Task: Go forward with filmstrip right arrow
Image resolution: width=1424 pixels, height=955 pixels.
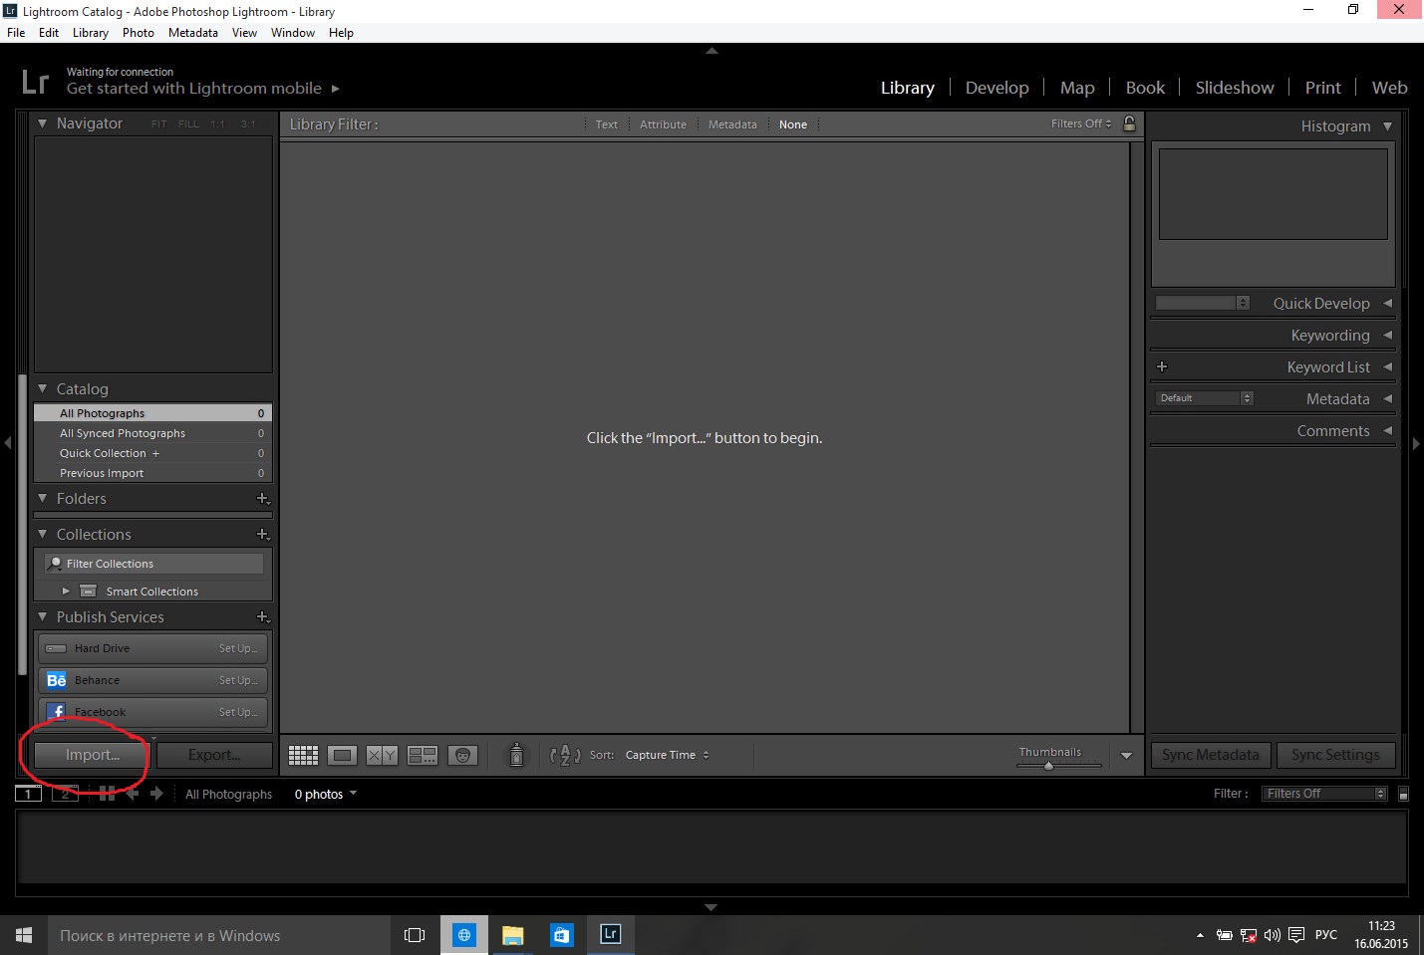Action: tap(156, 794)
